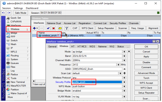The width and height of the screenshot is (162, 102).
Task: Click the yellow comment note button
Action: [60, 28]
